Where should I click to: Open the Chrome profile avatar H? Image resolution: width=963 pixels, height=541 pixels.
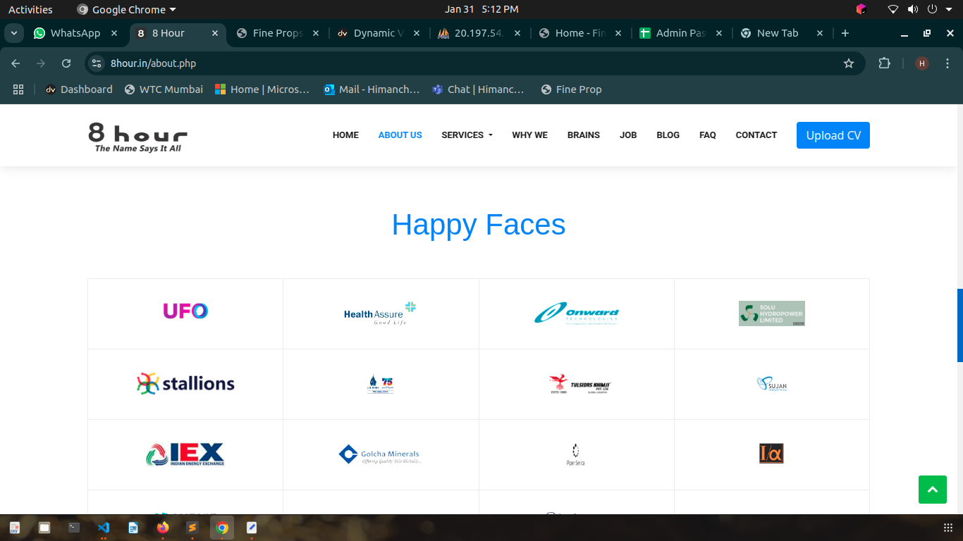[x=922, y=63]
